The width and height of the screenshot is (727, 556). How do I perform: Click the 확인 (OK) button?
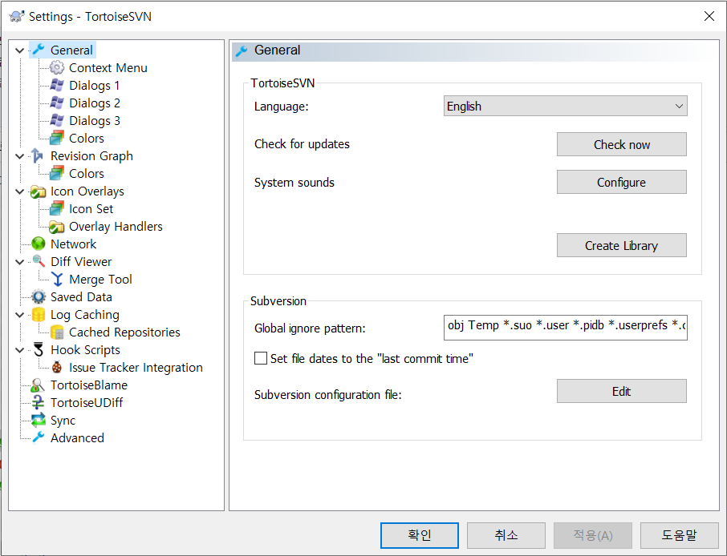419,535
